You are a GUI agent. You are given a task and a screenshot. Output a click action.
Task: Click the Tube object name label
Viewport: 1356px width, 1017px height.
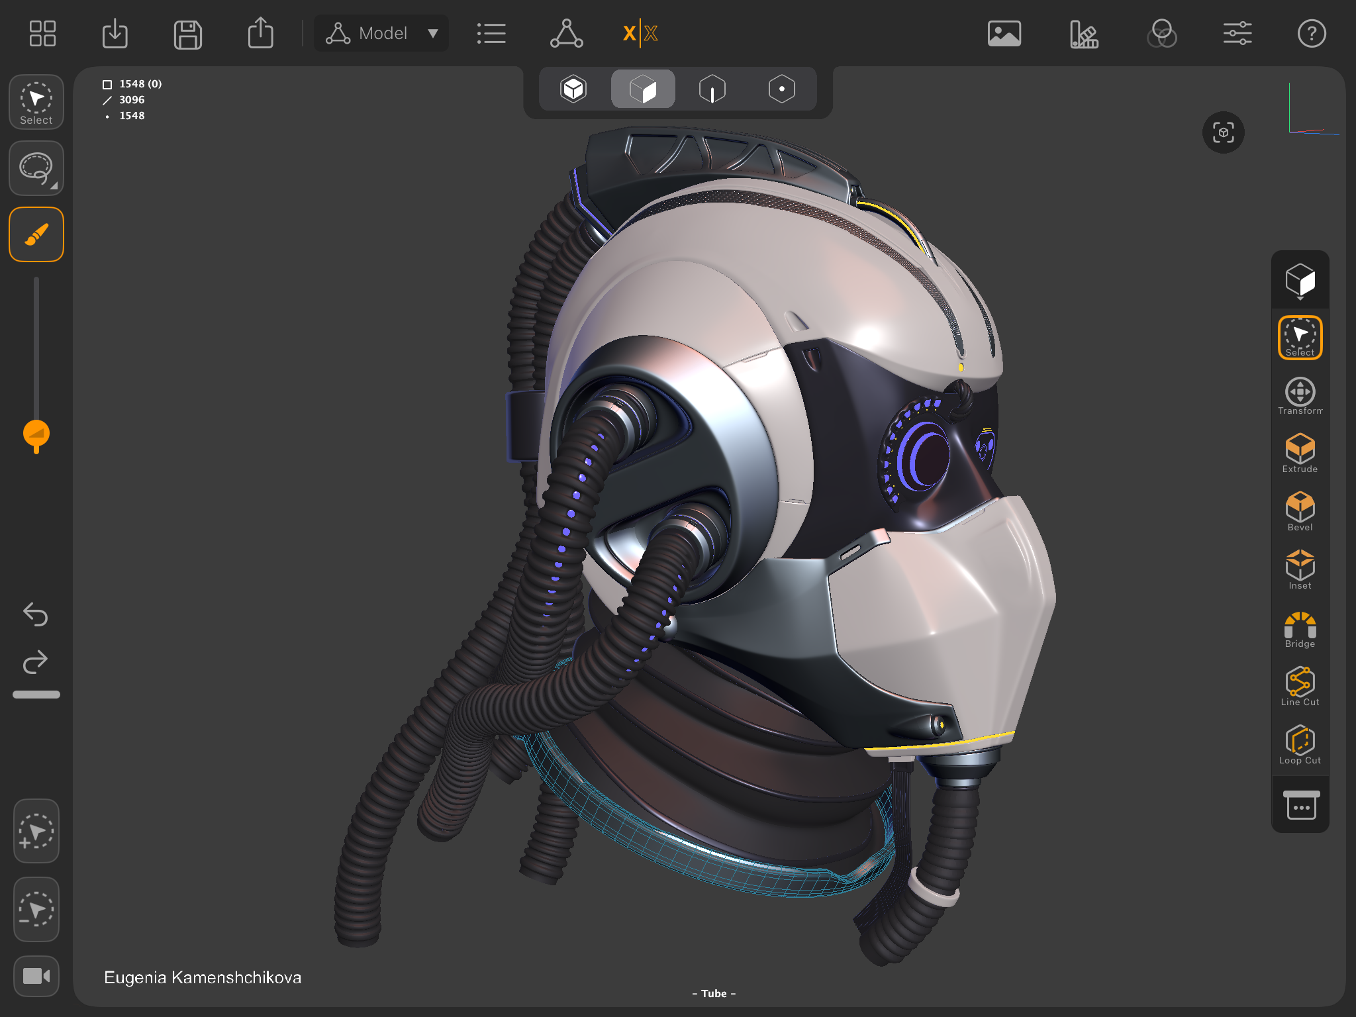coord(714,993)
